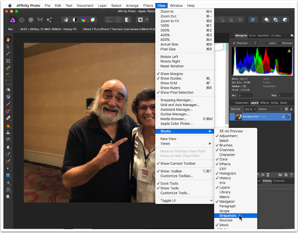Screen dimensions: 298x233
Task: Open the Effects tab beside Layers
Action: [264, 103]
